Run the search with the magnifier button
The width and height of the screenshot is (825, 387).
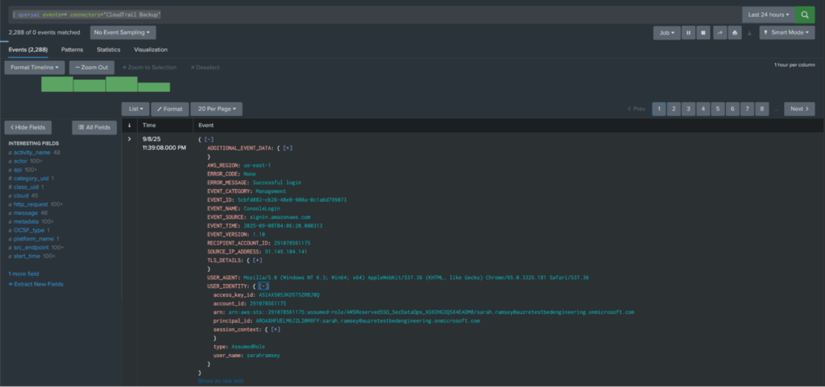[x=805, y=14]
